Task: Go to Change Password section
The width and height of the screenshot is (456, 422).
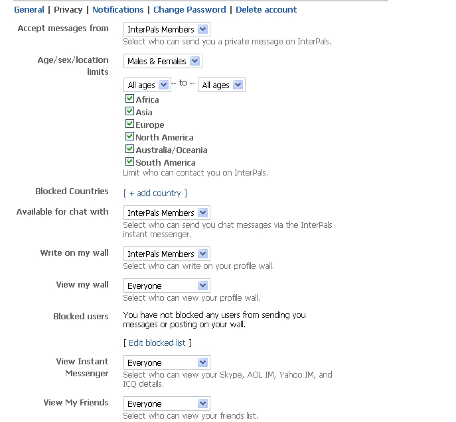Action: pyautogui.click(x=189, y=9)
